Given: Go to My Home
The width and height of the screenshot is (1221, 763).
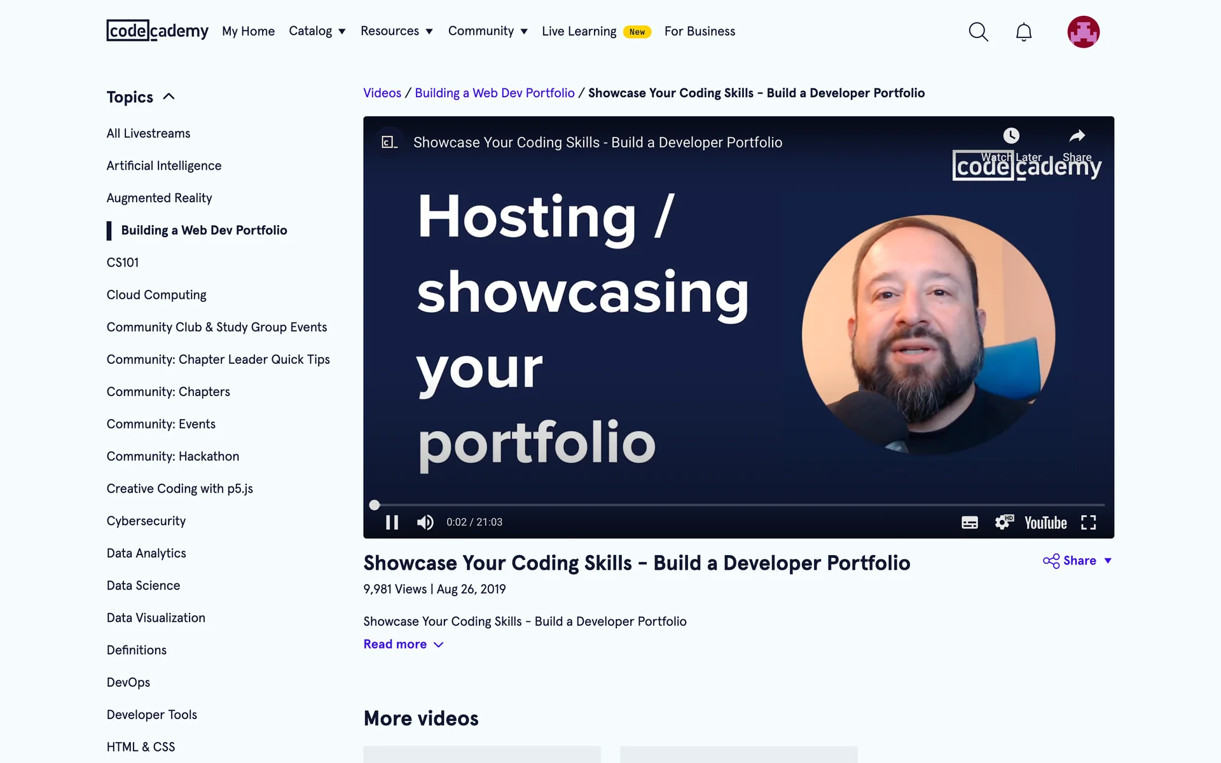Looking at the screenshot, I should pos(248,31).
